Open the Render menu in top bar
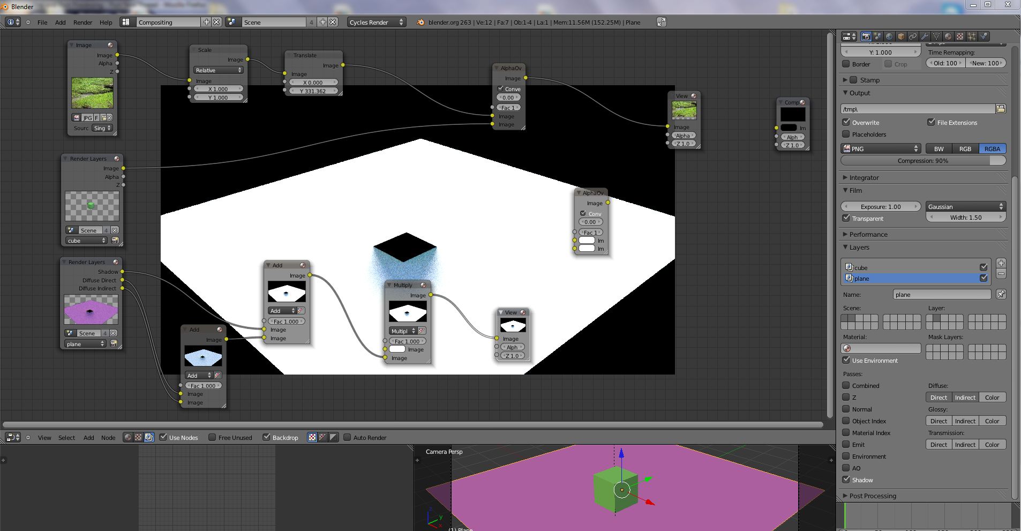Image resolution: width=1021 pixels, height=531 pixels. tap(82, 23)
